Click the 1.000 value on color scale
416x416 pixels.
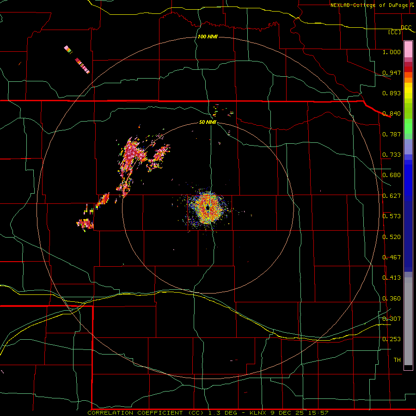pyautogui.click(x=392, y=52)
